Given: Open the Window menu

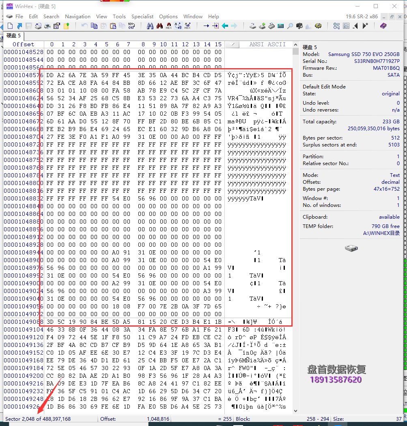Looking at the screenshot, I should (193, 17).
